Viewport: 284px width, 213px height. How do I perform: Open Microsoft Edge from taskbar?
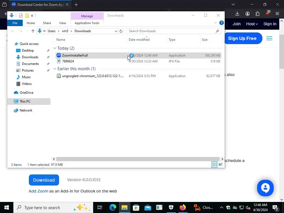[113, 207]
